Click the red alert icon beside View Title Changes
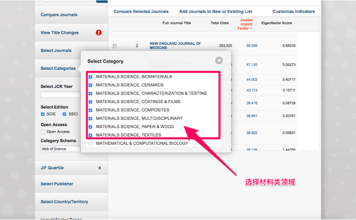Image resolution: width=356 pixels, height=220 pixels. (x=99, y=33)
